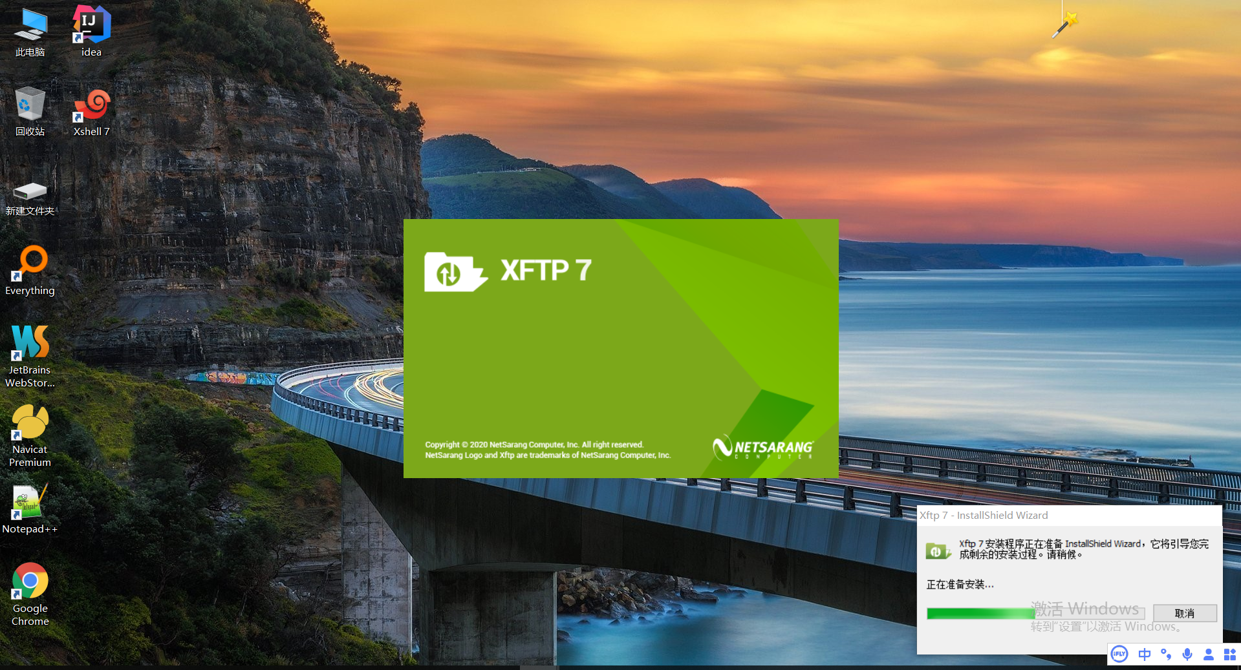
Task: Click the iFLY input method logo
Action: (1119, 654)
